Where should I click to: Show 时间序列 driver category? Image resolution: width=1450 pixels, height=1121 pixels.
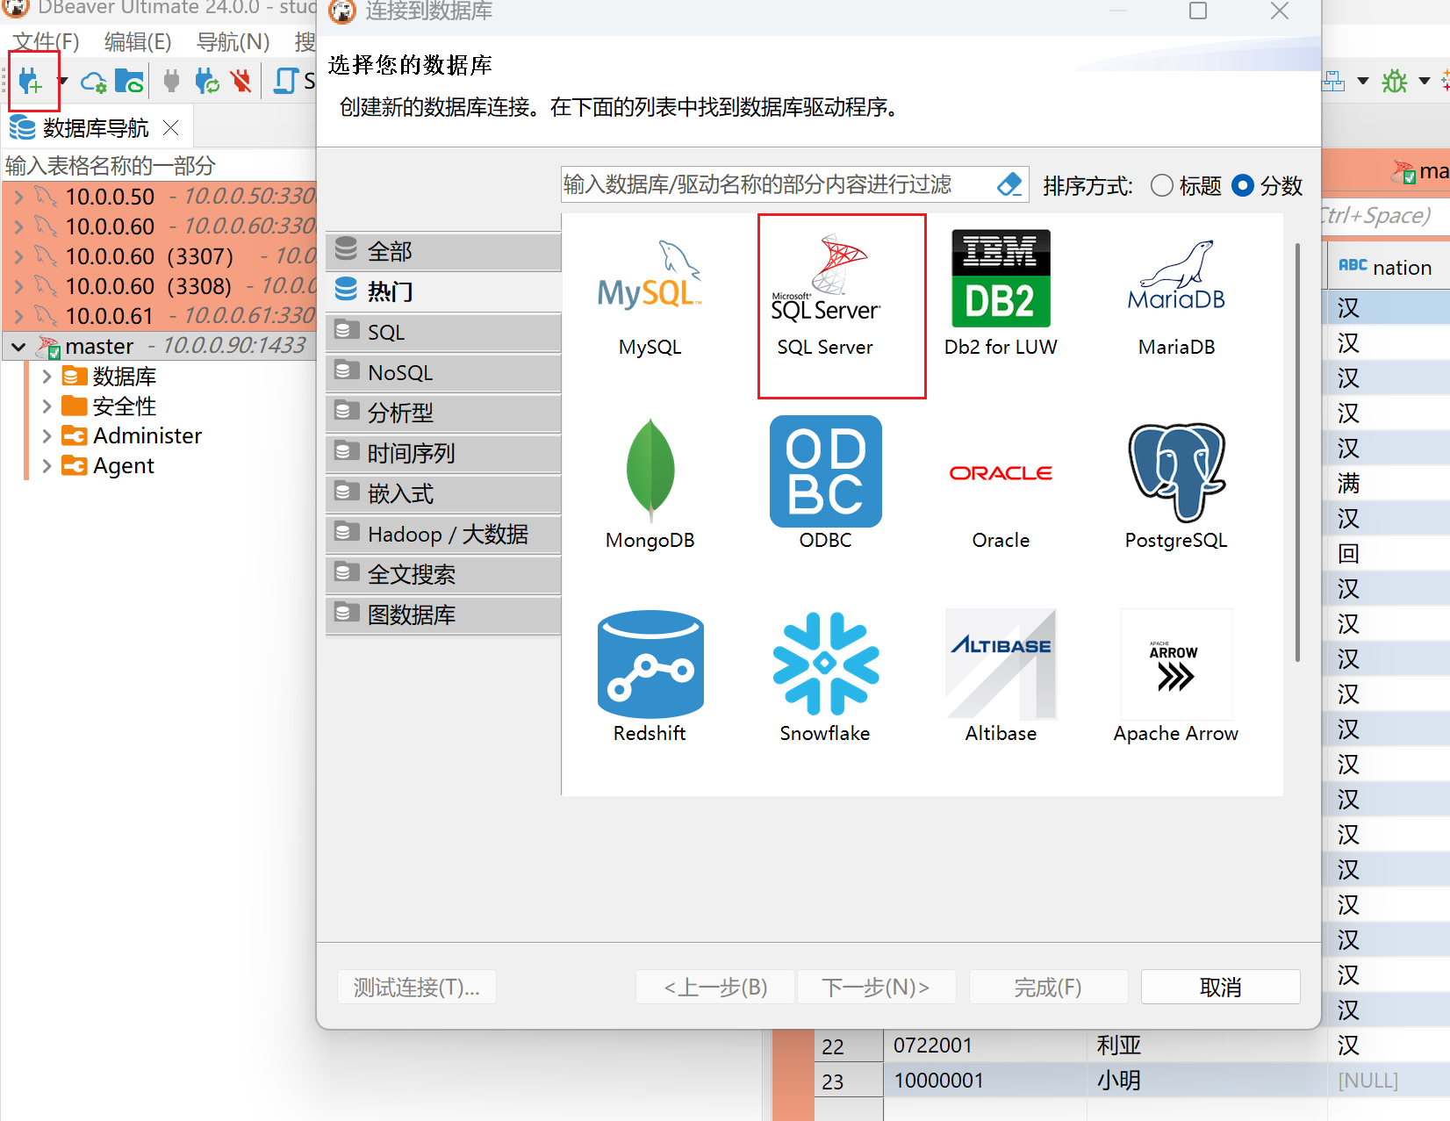point(443,453)
